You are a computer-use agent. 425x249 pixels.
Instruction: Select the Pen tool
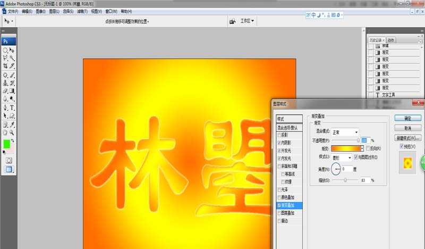pyautogui.click(x=5, y=107)
